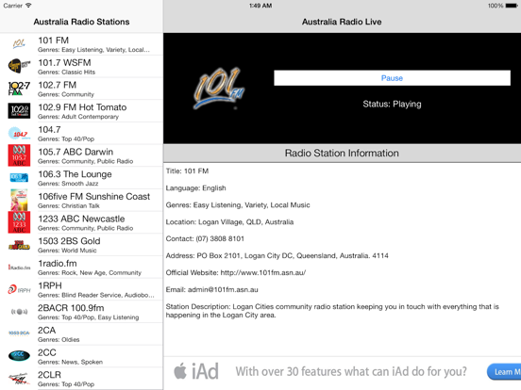Select the 101.7 WSFM station title
This screenshot has height=390, width=521.
tap(64, 63)
